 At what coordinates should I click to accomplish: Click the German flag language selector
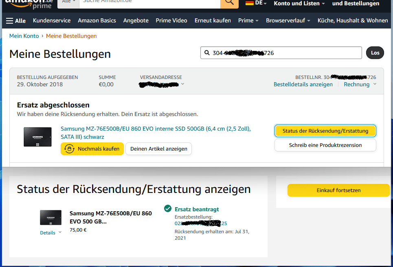pyautogui.click(x=256, y=3)
